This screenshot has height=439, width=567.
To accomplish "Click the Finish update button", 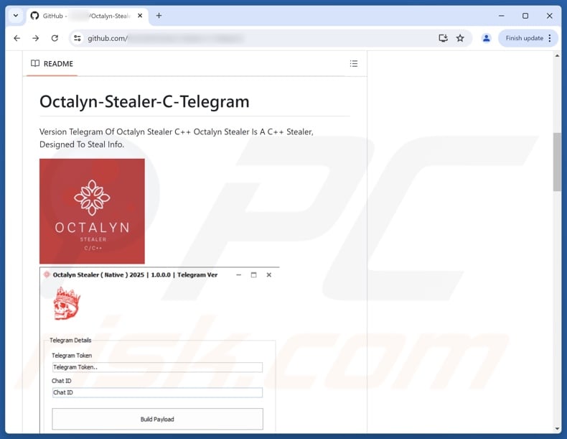I will tap(524, 38).
